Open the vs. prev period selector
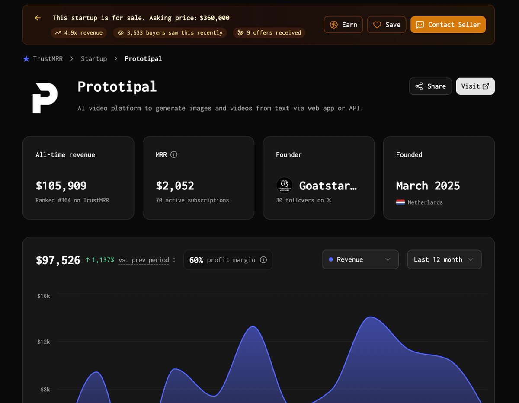Screen dimensions: 519x403 147,260
